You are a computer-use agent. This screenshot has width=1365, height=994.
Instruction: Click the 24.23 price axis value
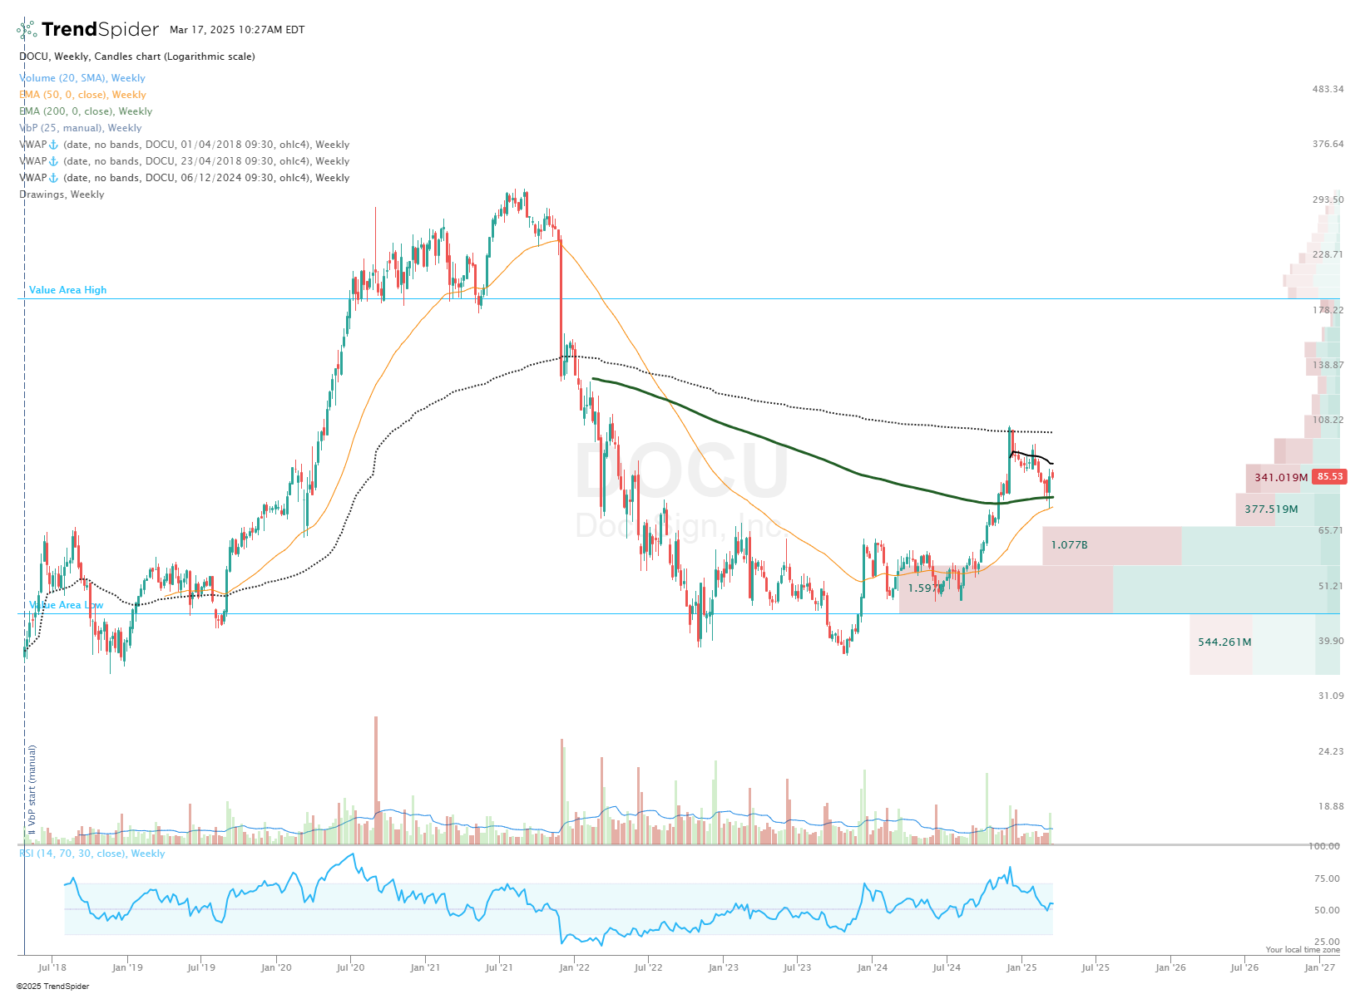click(1330, 751)
